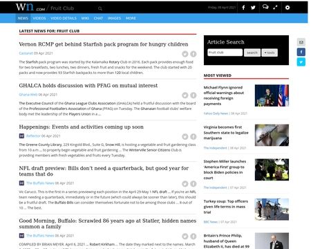Open the chat bubbles icon in header
Viewport: 311px width, 249px height.
tap(265, 7)
